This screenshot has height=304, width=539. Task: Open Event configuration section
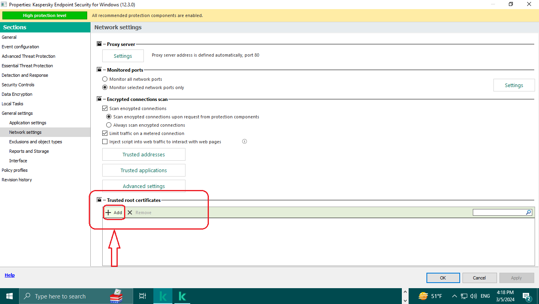click(45, 47)
